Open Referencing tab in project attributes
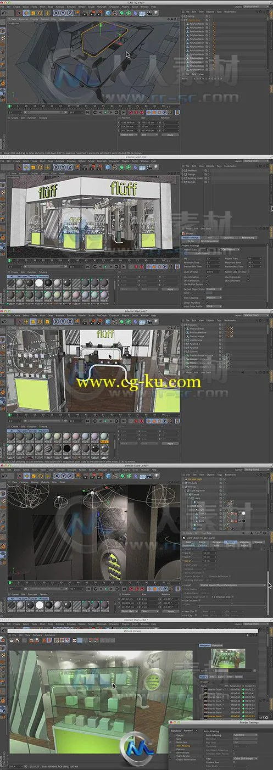Image resolution: width=273 pixels, height=770 pixels. click(x=248, y=238)
